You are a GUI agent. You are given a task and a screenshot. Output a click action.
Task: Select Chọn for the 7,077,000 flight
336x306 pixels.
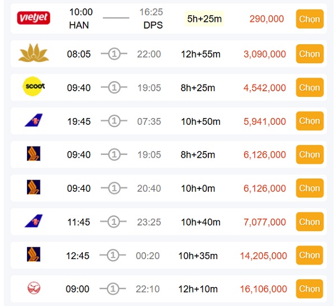(309, 222)
